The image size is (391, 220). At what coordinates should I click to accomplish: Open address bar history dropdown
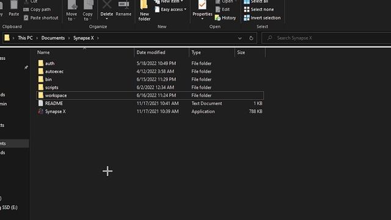click(x=239, y=38)
